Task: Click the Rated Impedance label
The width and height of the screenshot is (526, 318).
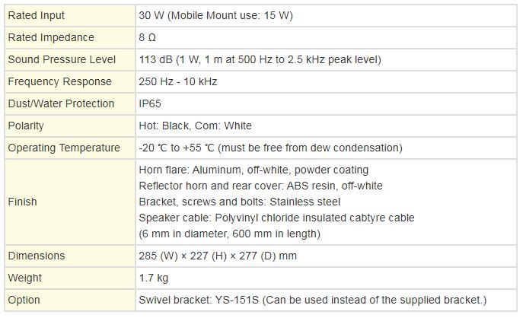Action: (50, 37)
